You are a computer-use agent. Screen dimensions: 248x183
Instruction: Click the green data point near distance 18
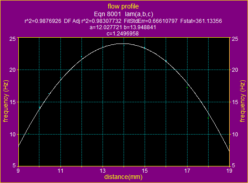point(208,118)
